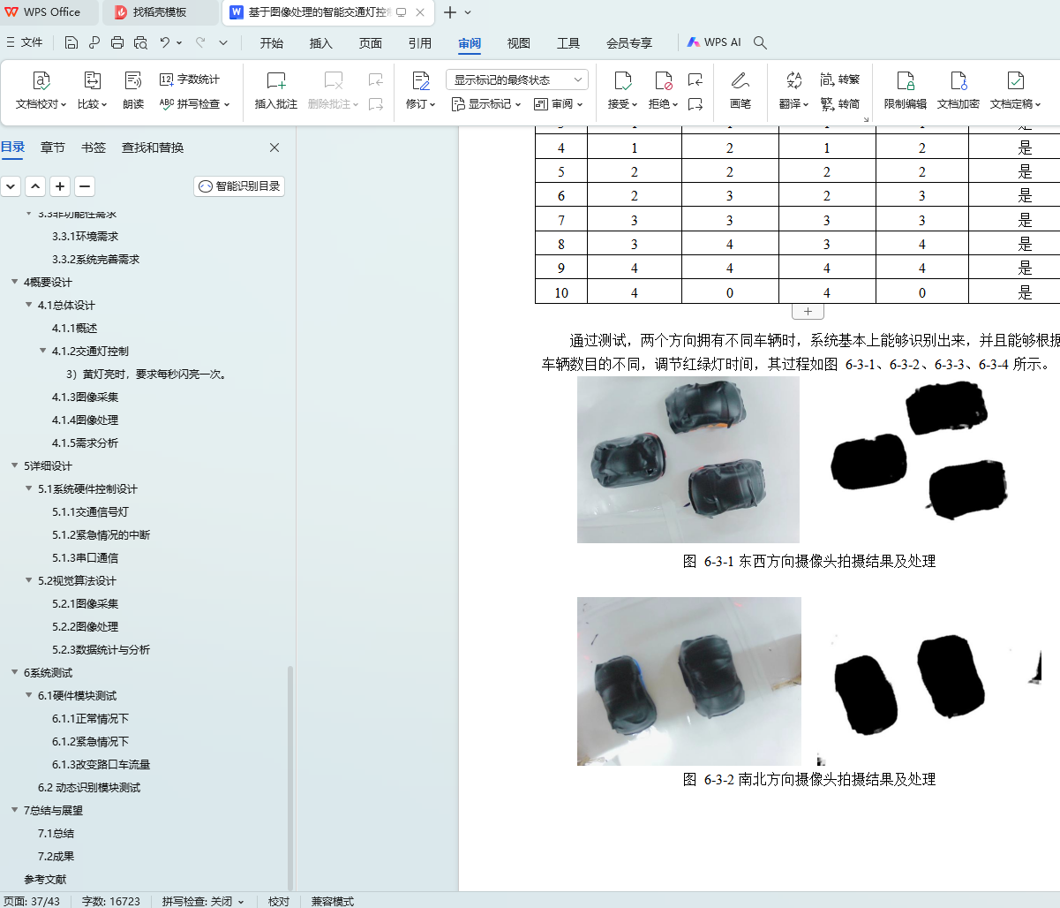Collapse the 4概要设计 outline section
This screenshot has height=908, width=1060.
click(x=14, y=283)
